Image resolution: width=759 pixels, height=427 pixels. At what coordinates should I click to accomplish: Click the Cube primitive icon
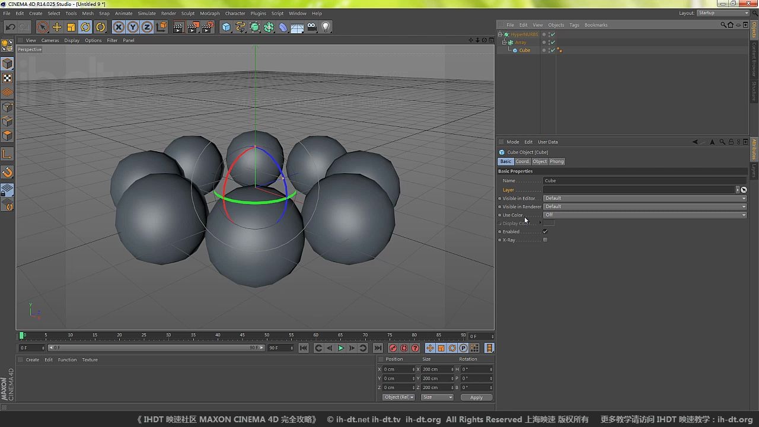click(x=226, y=27)
